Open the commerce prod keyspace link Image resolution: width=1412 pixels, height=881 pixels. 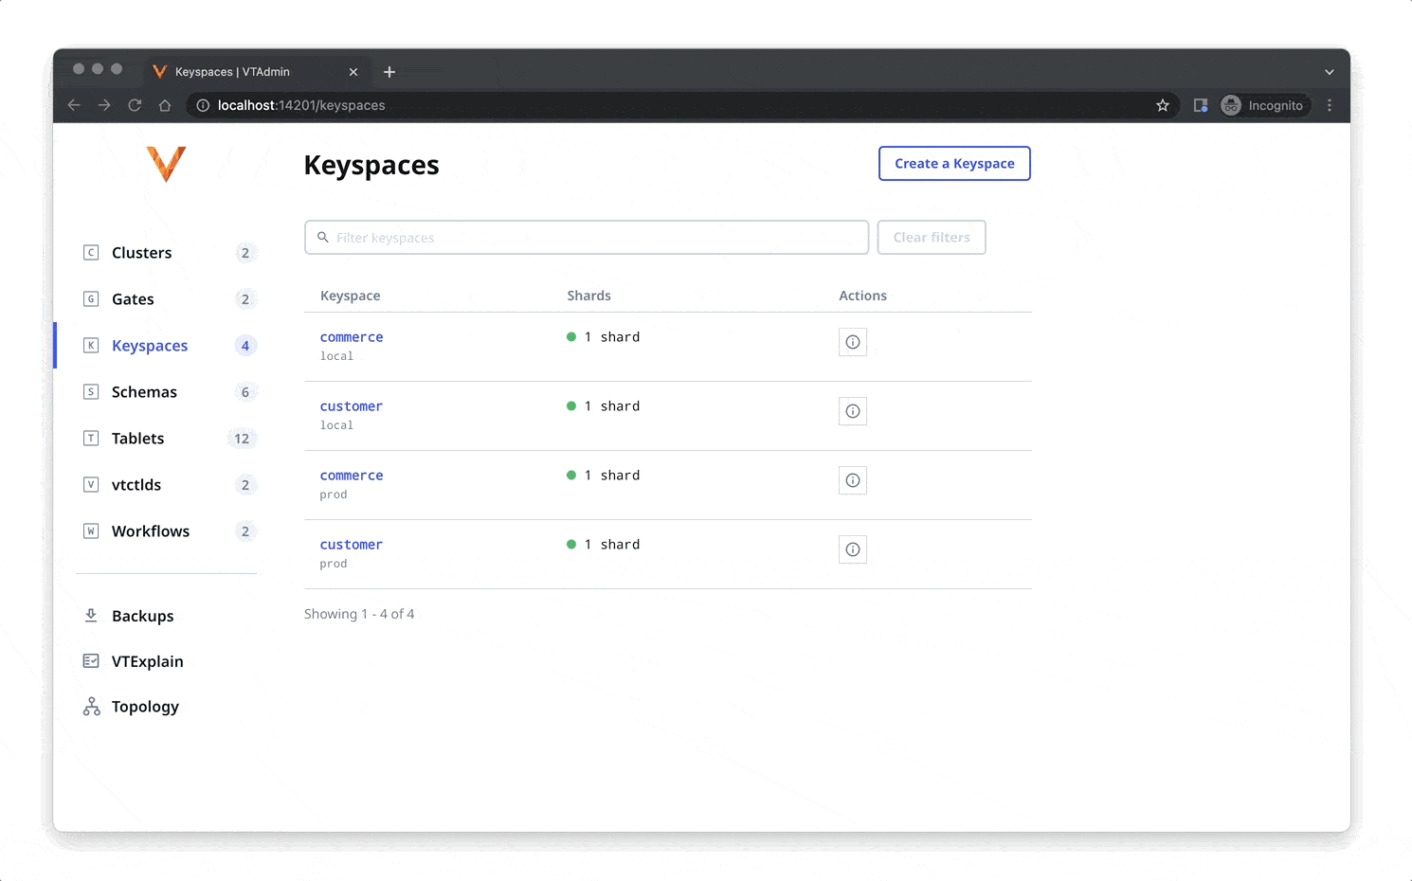352,475
